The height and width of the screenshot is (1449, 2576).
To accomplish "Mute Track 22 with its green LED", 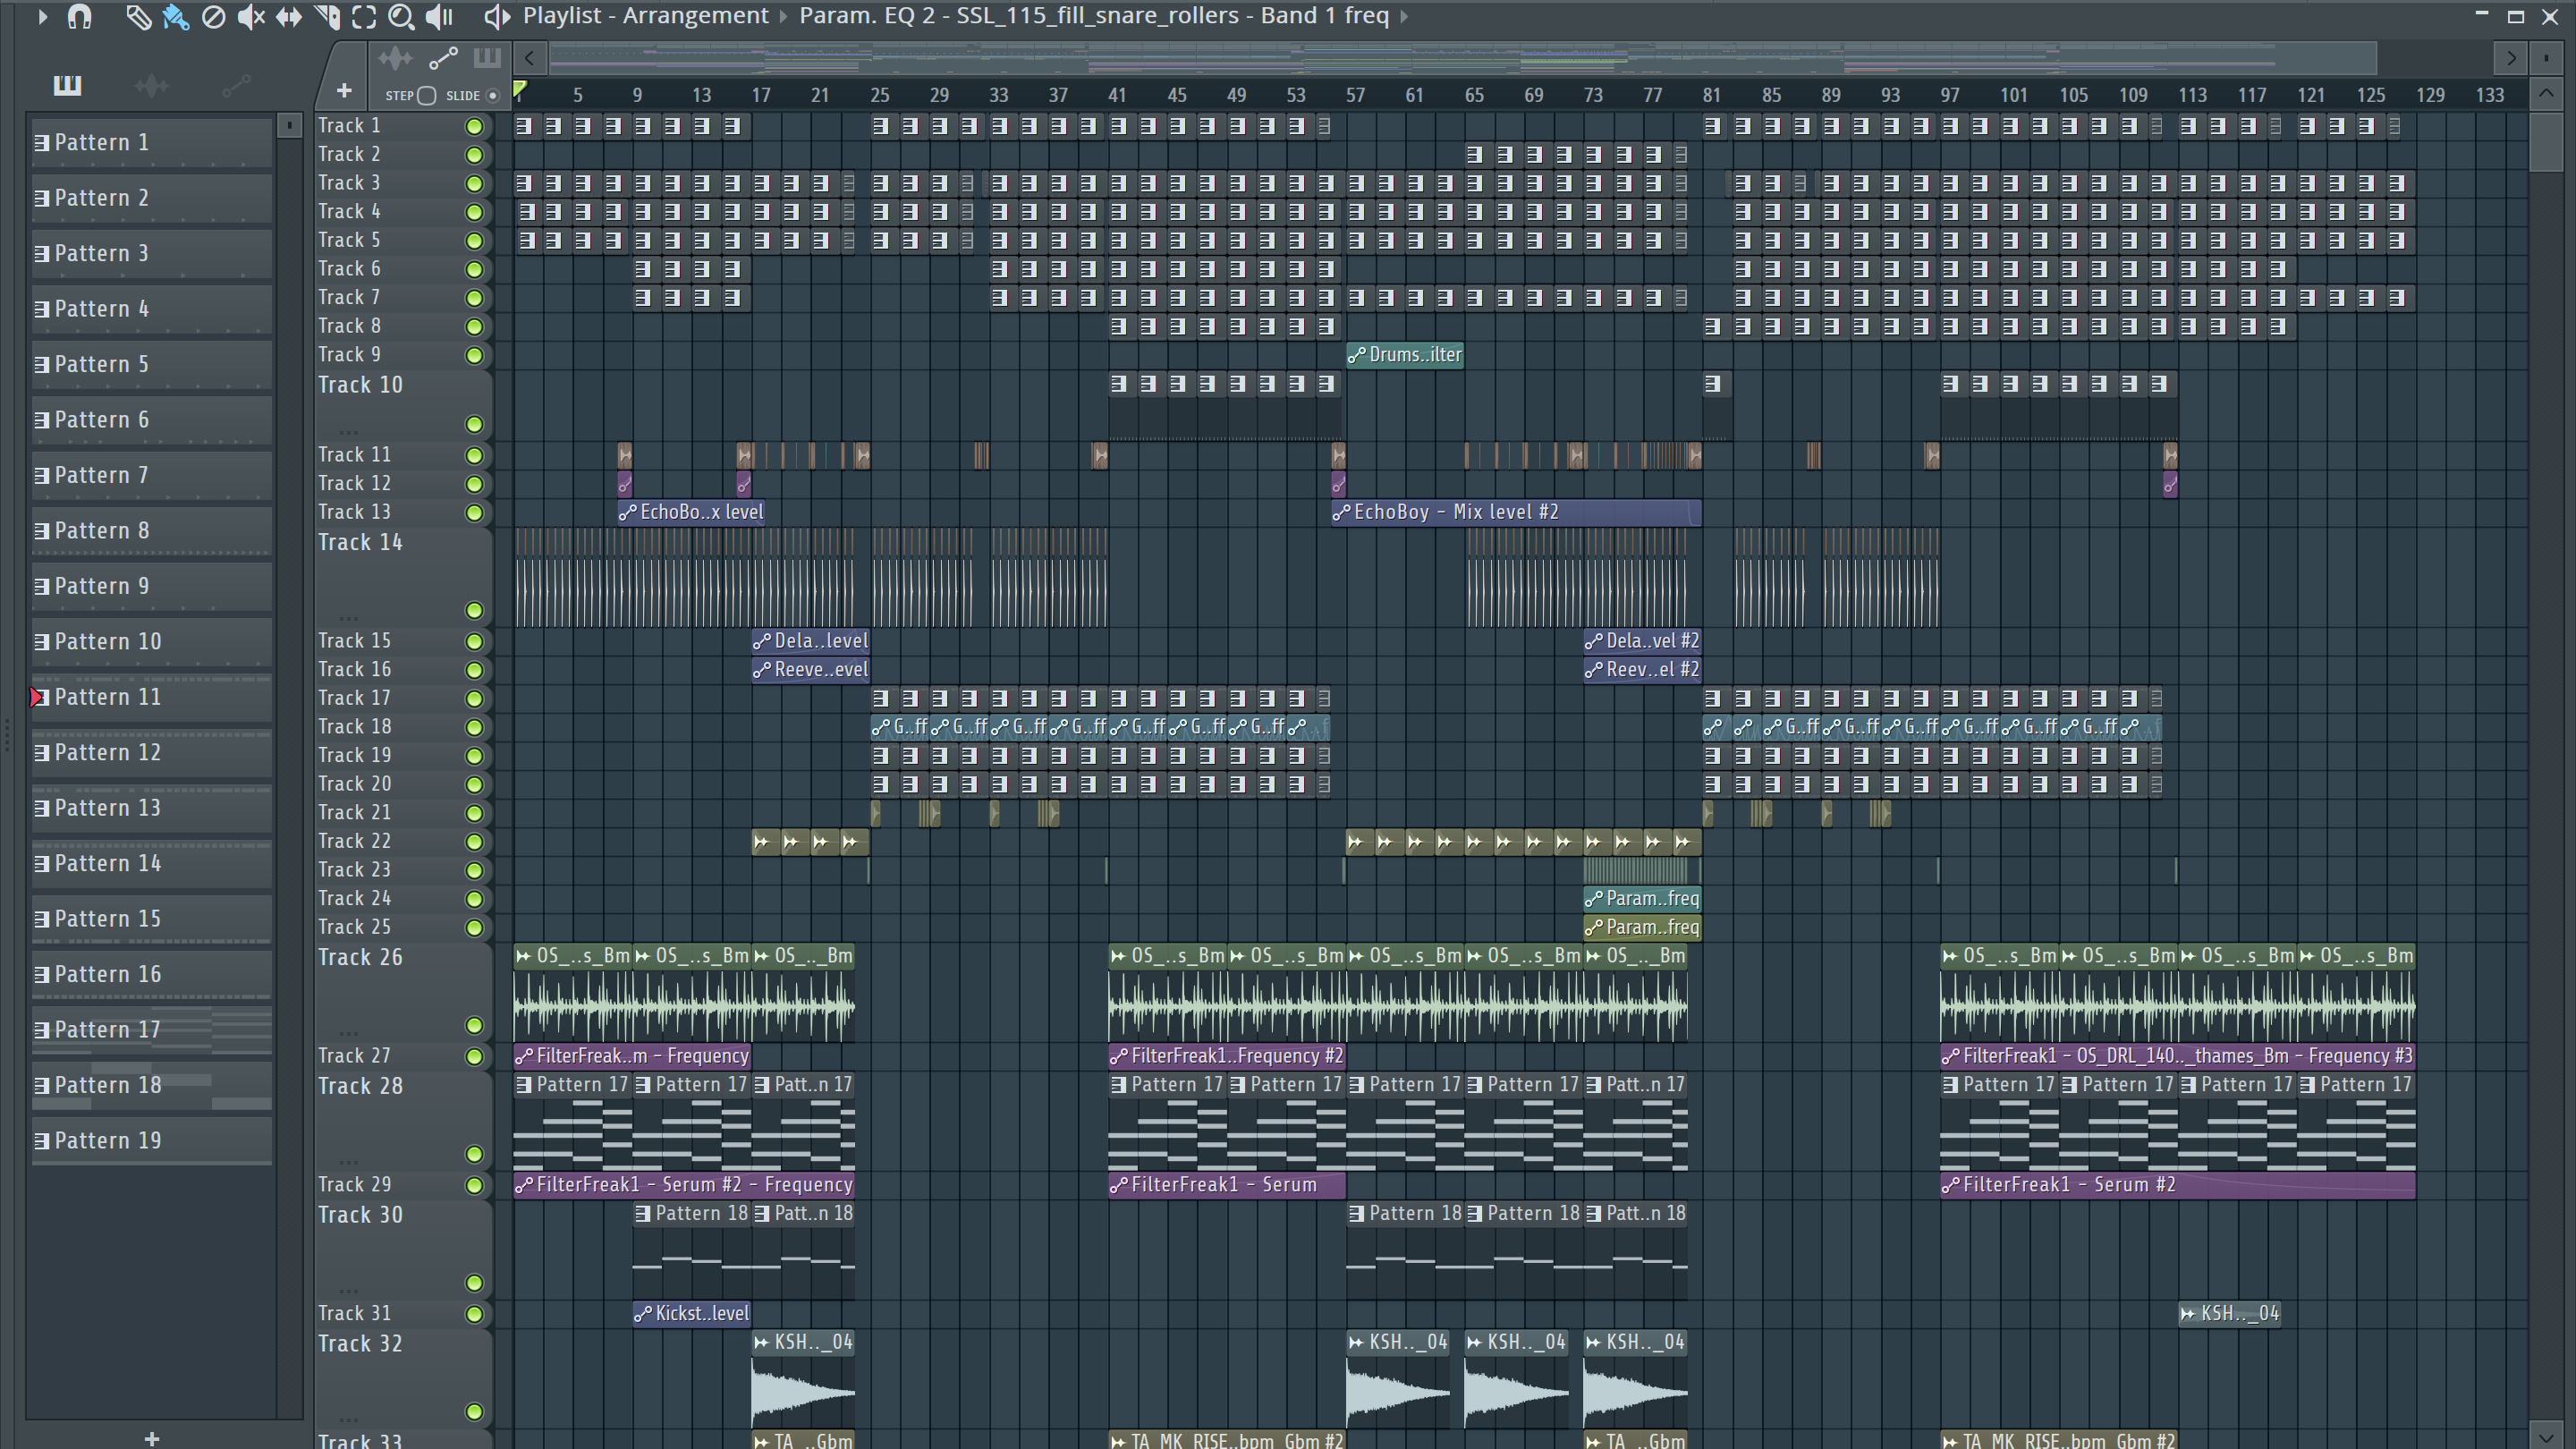I will 474,843.
